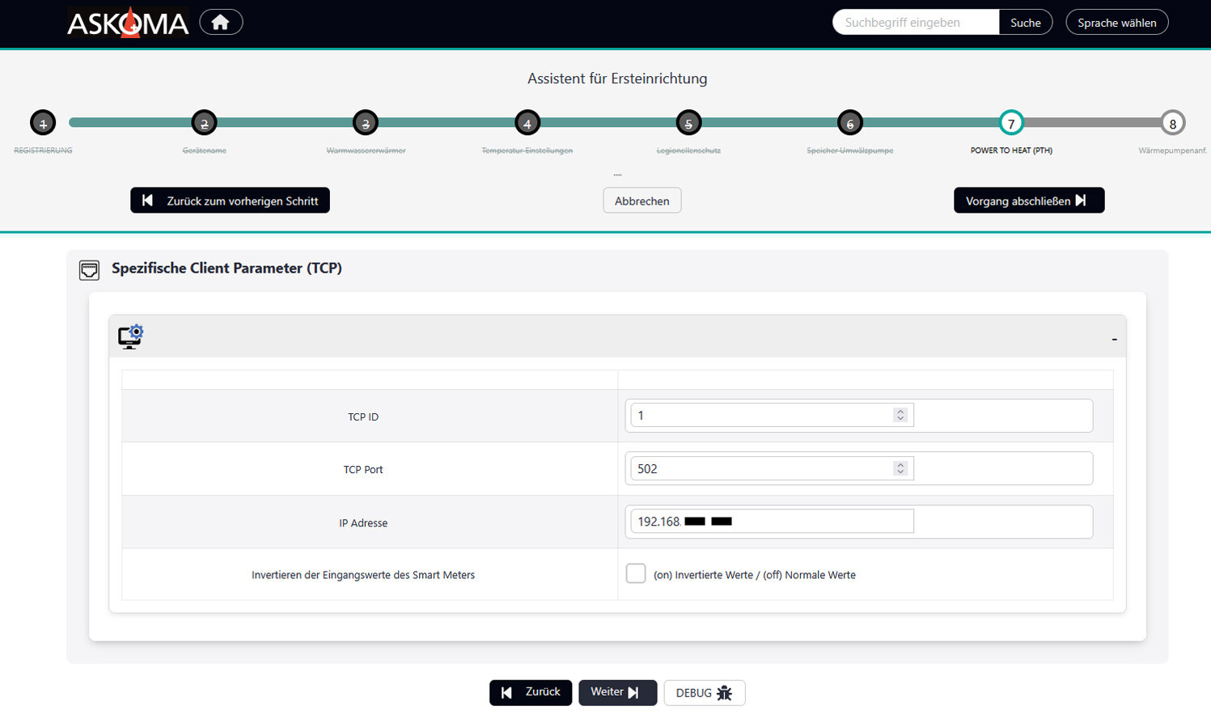The image size is (1211, 723).
Task: Click the TCP ID spinner up arrow
Action: pyautogui.click(x=900, y=411)
